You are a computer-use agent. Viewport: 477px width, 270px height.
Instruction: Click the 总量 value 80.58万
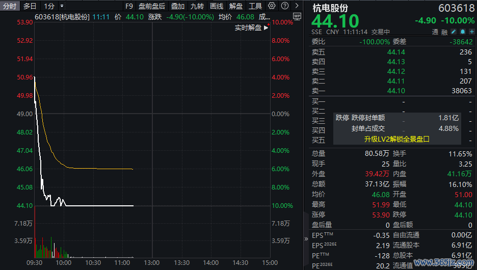tap(377, 153)
